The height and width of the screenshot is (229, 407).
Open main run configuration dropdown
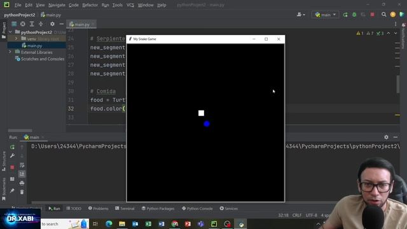(x=325, y=15)
